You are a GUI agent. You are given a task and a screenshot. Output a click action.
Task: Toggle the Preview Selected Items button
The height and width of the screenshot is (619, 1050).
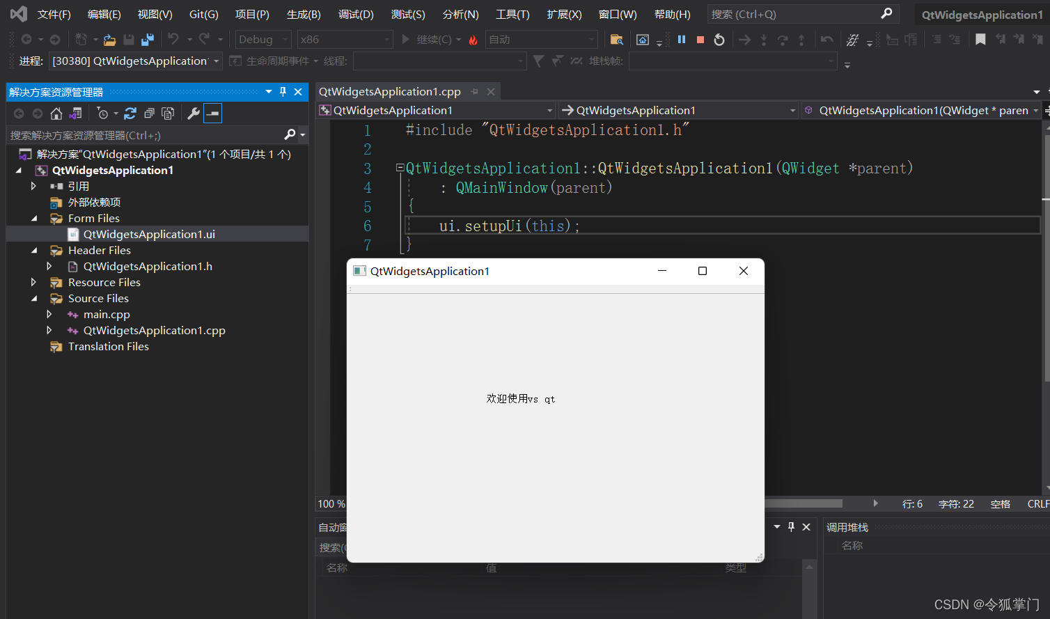pyautogui.click(x=212, y=113)
